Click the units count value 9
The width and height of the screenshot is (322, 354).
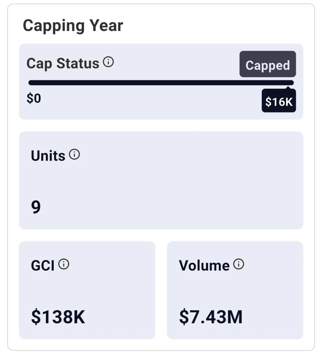click(x=36, y=207)
